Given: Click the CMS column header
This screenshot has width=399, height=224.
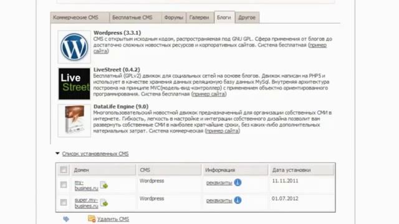Looking at the screenshot, I should [x=170, y=170].
